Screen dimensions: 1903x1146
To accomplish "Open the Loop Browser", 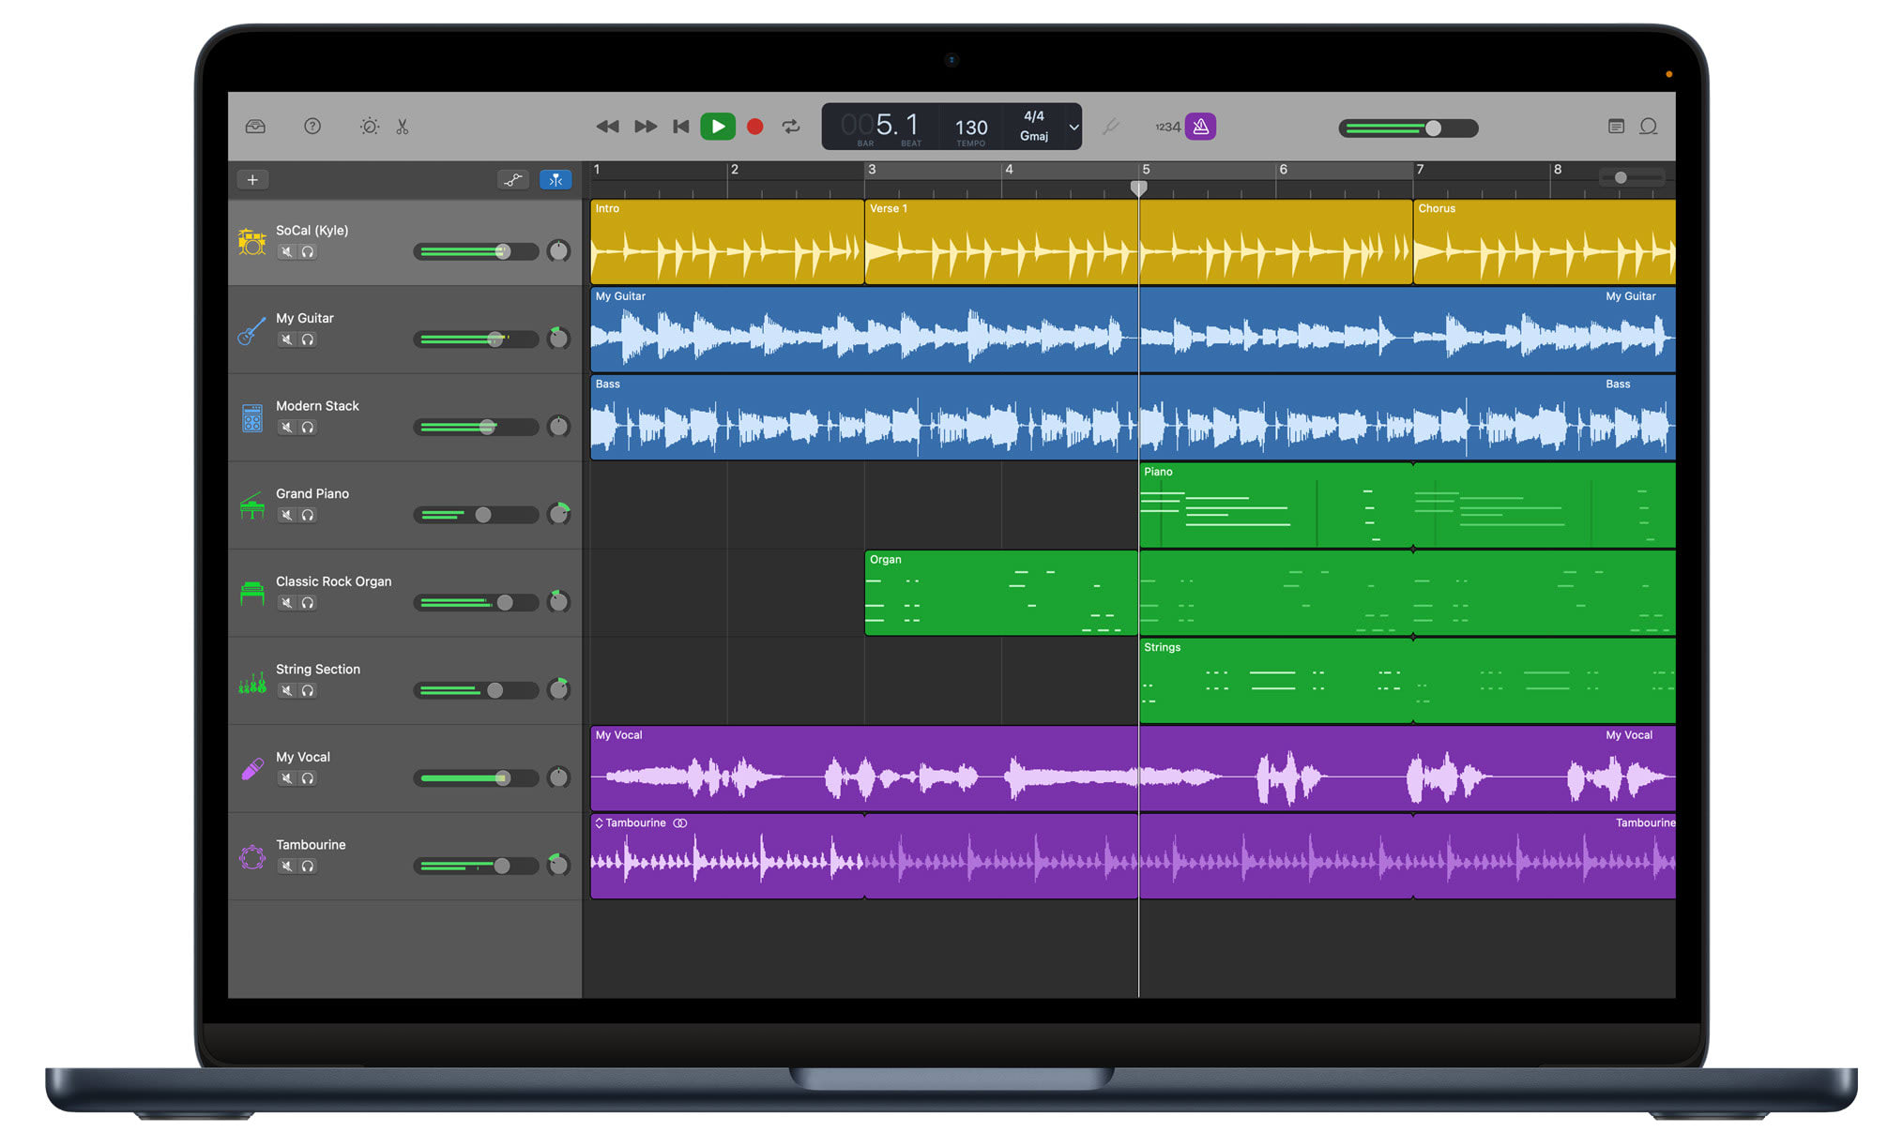I will 1648,127.
